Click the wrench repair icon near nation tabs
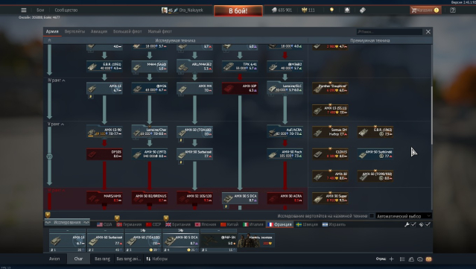The width and height of the screenshot is (476, 269). coord(407,224)
